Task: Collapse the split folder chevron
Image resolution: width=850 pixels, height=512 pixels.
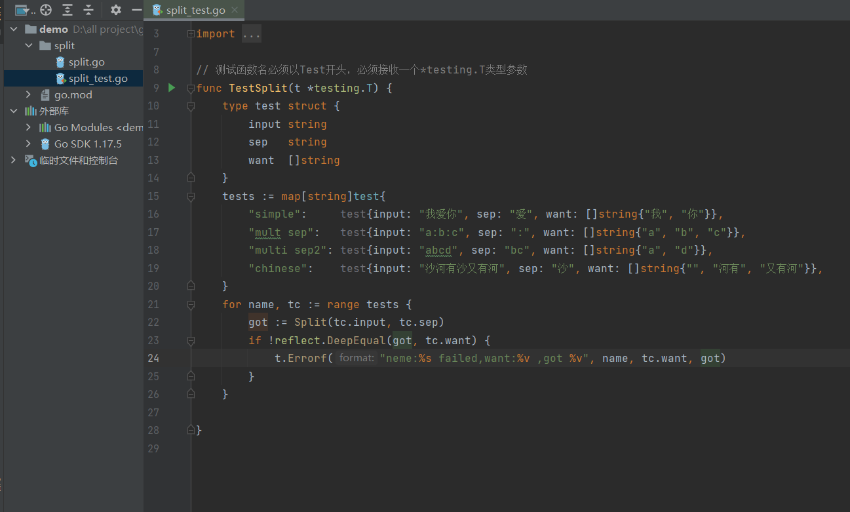Action: (28, 45)
